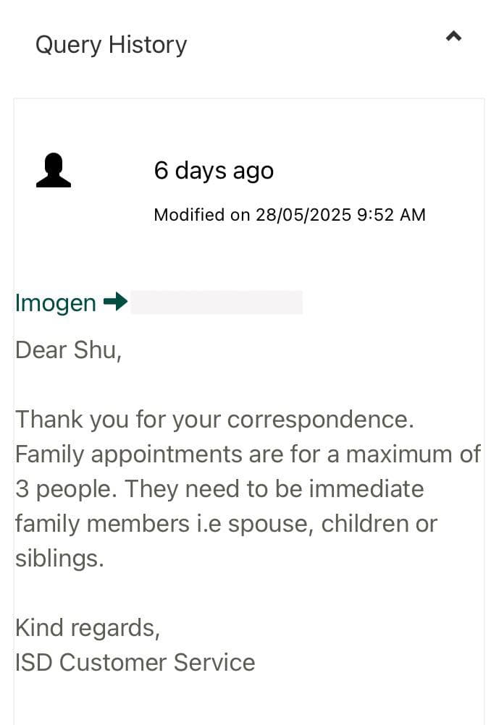This screenshot has height=725, width=499.
Task: Collapse the Query History section chevron
Action: pyautogui.click(x=453, y=36)
